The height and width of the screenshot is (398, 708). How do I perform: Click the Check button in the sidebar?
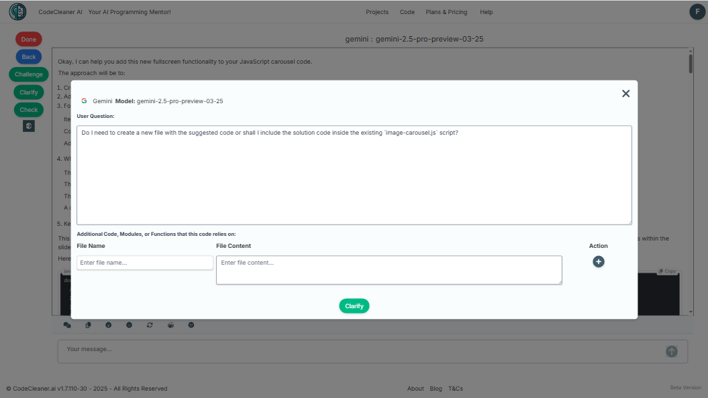[28, 110]
